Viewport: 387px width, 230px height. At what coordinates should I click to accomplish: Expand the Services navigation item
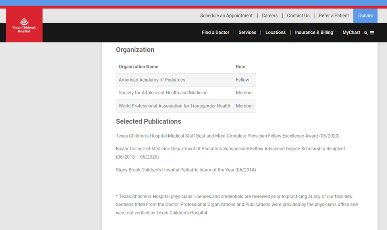pos(247,33)
